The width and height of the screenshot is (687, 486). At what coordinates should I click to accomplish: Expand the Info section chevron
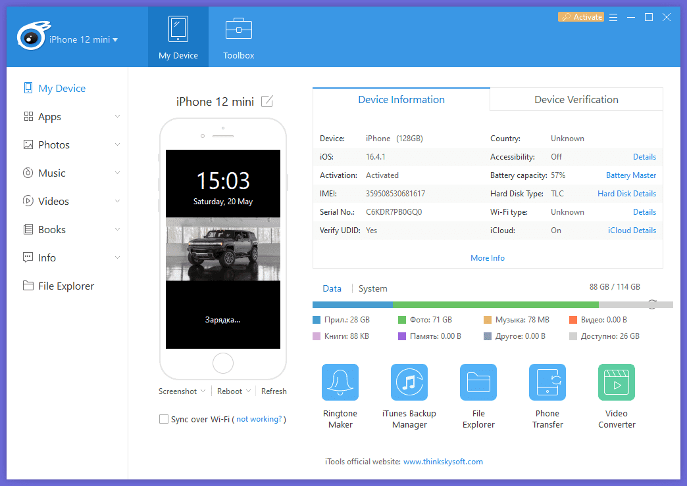117,257
